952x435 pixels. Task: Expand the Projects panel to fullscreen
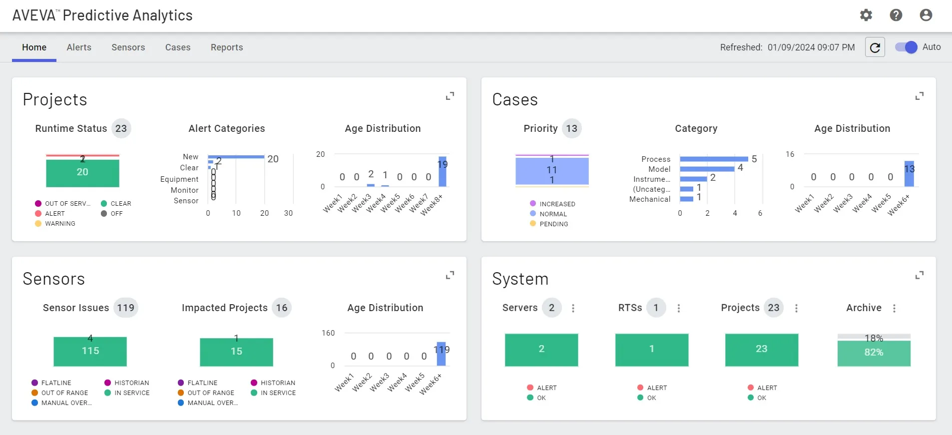(x=449, y=96)
